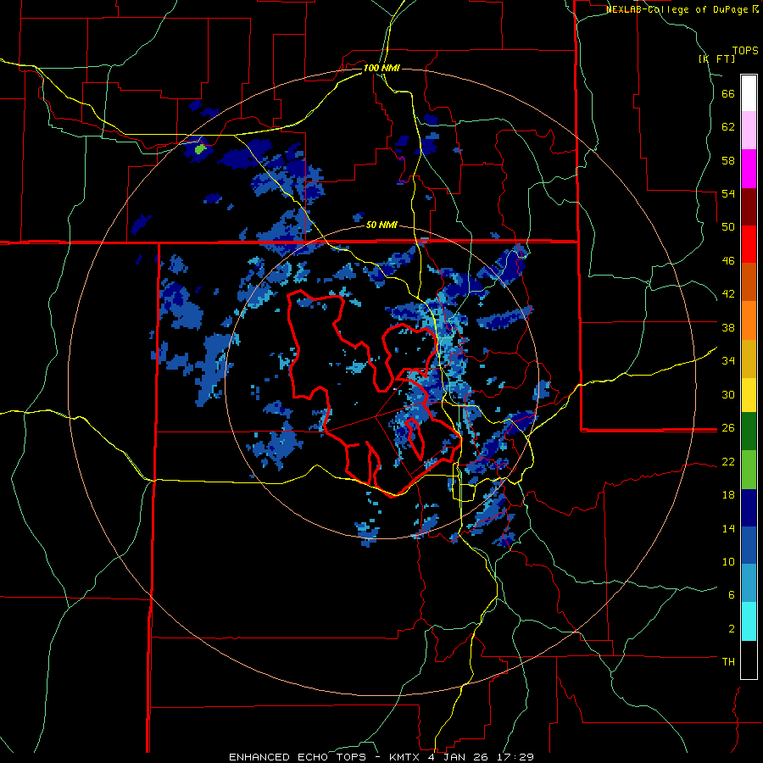Viewport: 763px width, 763px height.
Task: Click the "22" legend value
Action: click(728, 461)
